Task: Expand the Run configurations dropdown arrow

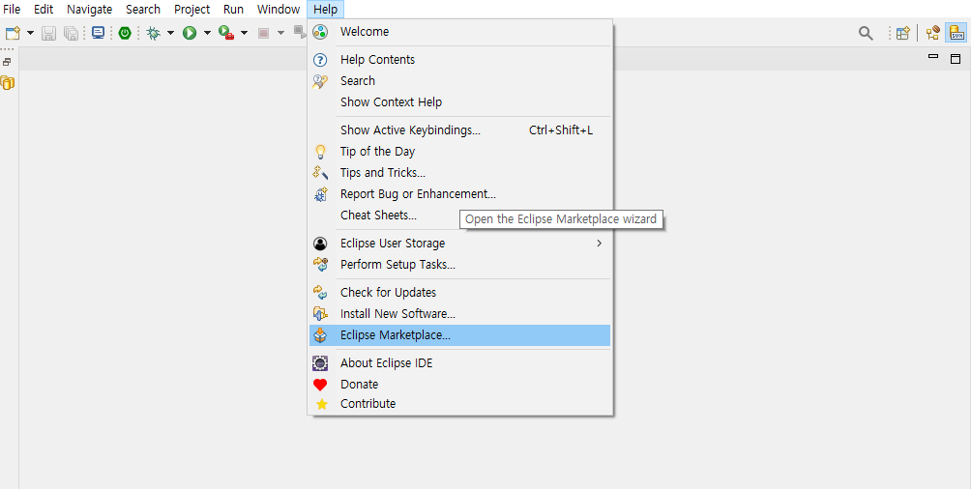Action: (x=208, y=33)
